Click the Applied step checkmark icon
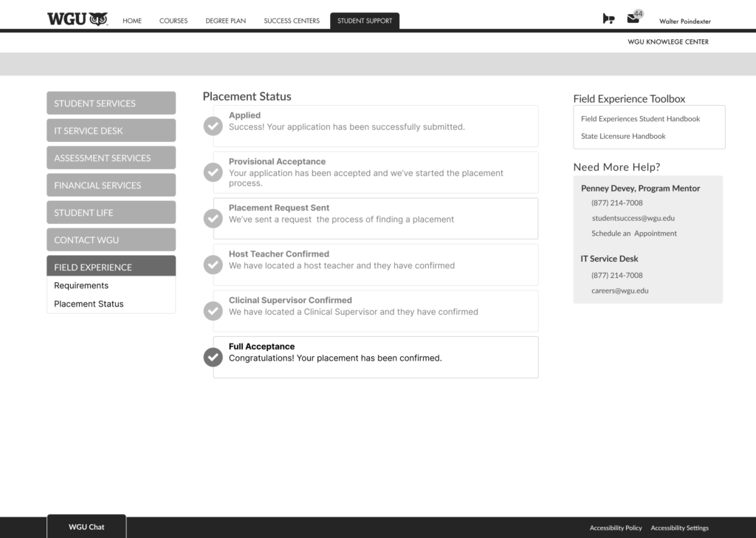This screenshot has height=538, width=756. (x=213, y=126)
